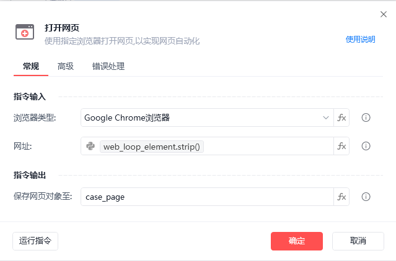Click the 打开网页 browser icon in header
Image resolution: width=396 pixels, height=261 pixels.
coord(25,33)
